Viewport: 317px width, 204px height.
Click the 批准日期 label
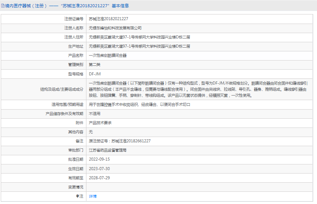pos(76,159)
